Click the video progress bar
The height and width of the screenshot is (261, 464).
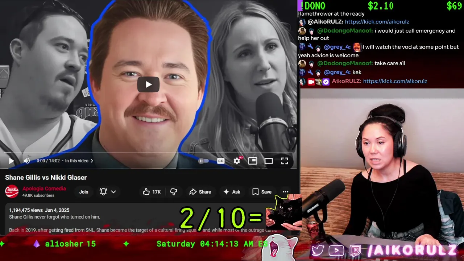(x=148, y=153)
